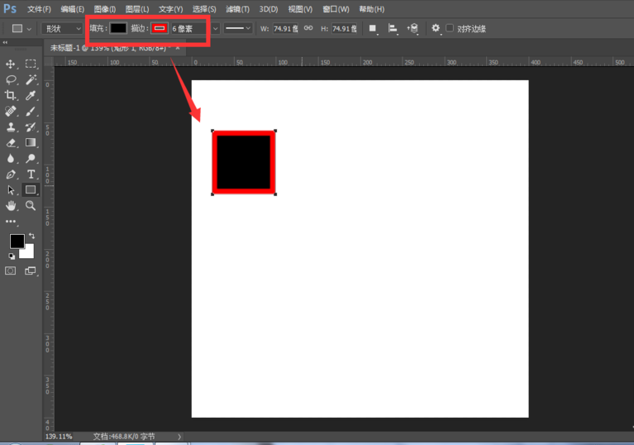Select the Zoom tool

tap(31, 205)
